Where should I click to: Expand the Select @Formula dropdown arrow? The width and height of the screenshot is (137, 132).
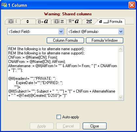tap(121, 32)
